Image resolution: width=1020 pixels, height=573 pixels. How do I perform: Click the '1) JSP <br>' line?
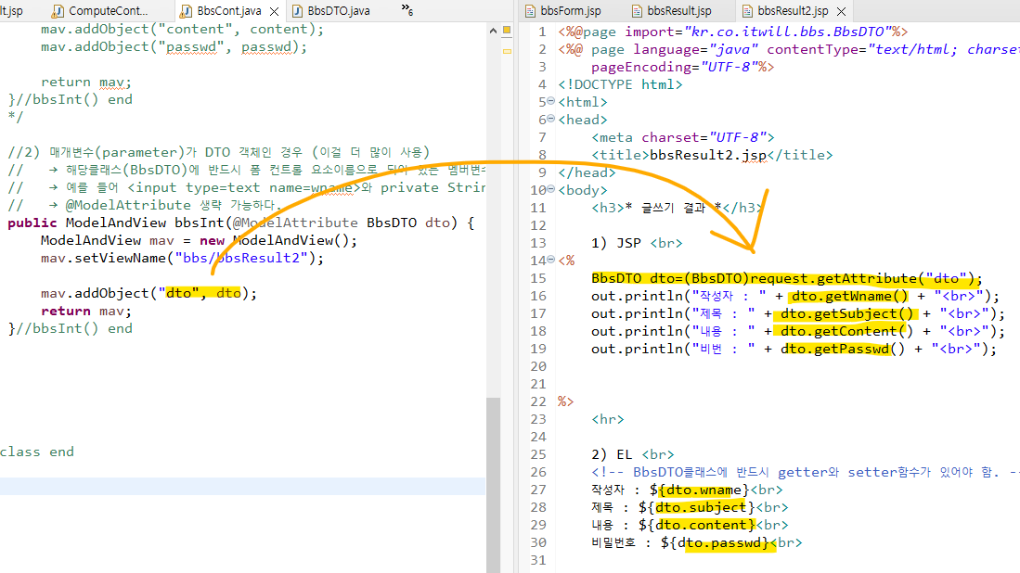point(637,243)
